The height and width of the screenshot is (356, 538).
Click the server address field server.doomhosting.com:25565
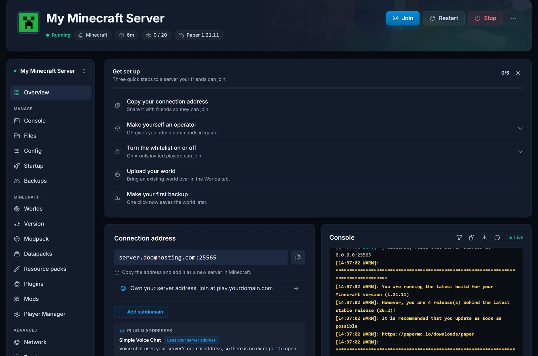[201, 258]
